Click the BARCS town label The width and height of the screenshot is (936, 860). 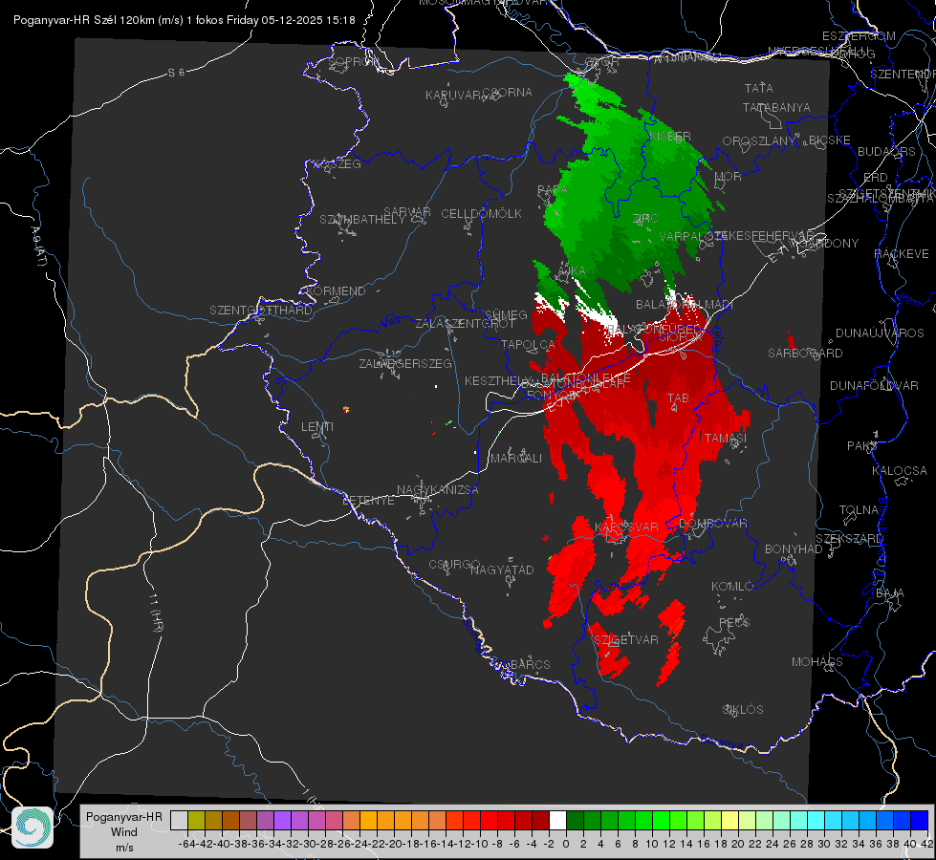[x=531, y=664]
